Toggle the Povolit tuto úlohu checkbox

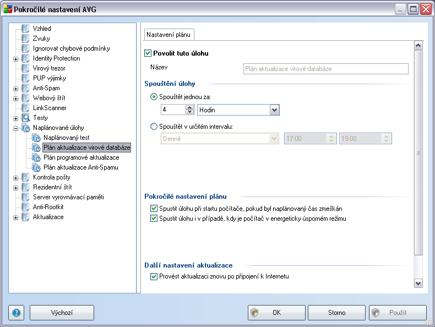coord(148,53)
